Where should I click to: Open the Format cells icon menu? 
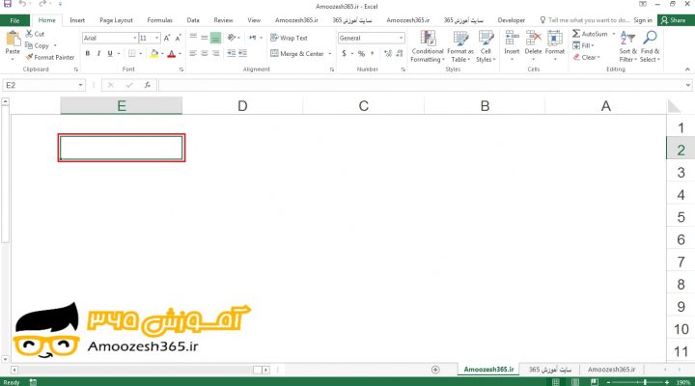(554, 38)
